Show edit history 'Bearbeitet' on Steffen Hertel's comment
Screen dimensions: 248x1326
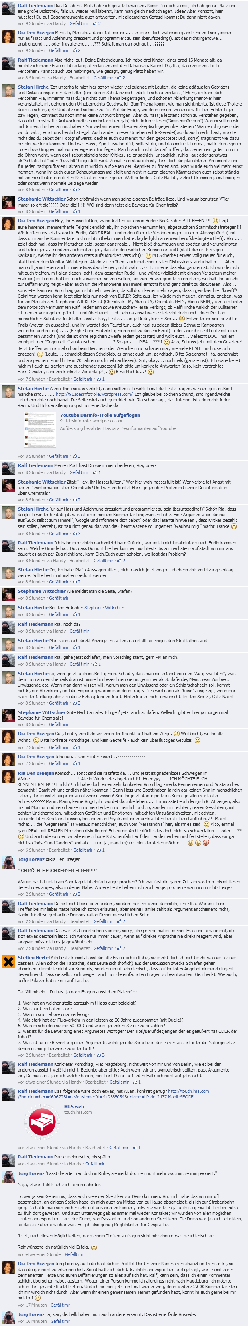(x=59, y=1055)
